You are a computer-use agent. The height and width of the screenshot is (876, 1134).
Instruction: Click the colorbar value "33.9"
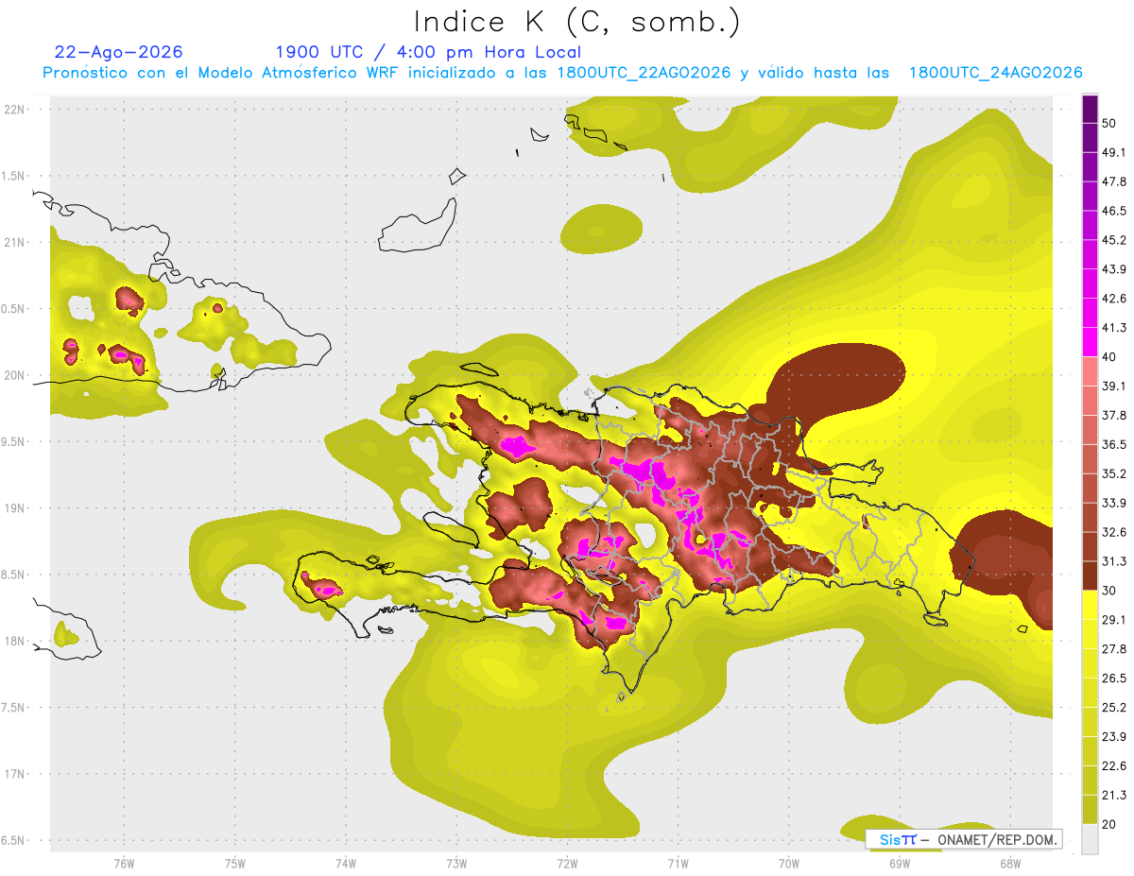(x=1113, y=503)
